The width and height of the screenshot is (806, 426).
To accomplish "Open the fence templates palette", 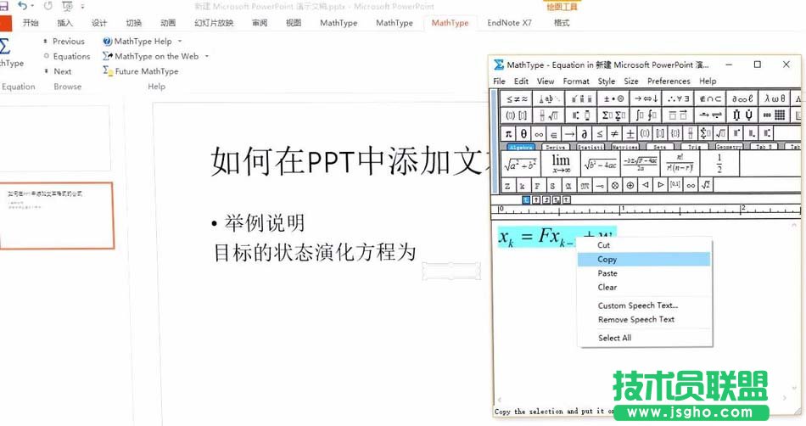I will pyautogui.click(x=517, y=115).
